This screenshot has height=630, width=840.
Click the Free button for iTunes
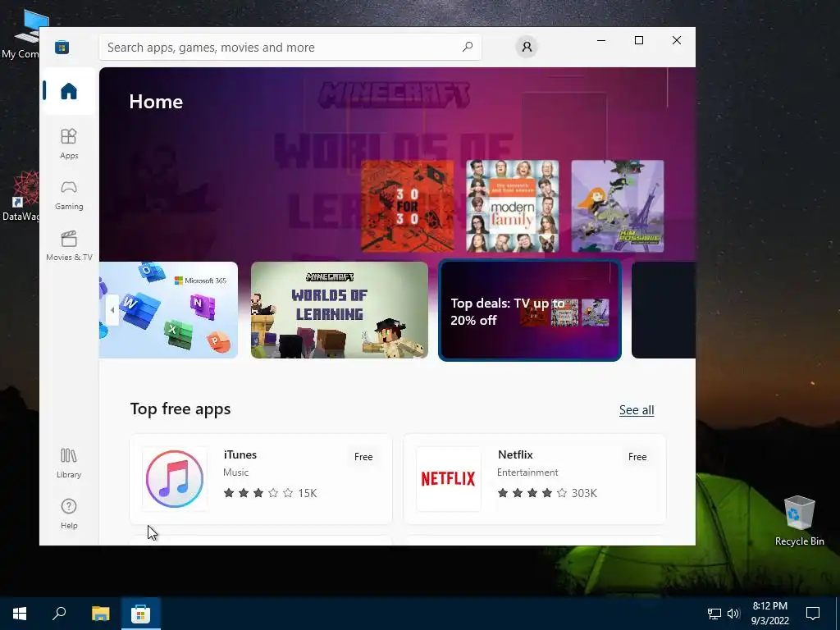363,457
